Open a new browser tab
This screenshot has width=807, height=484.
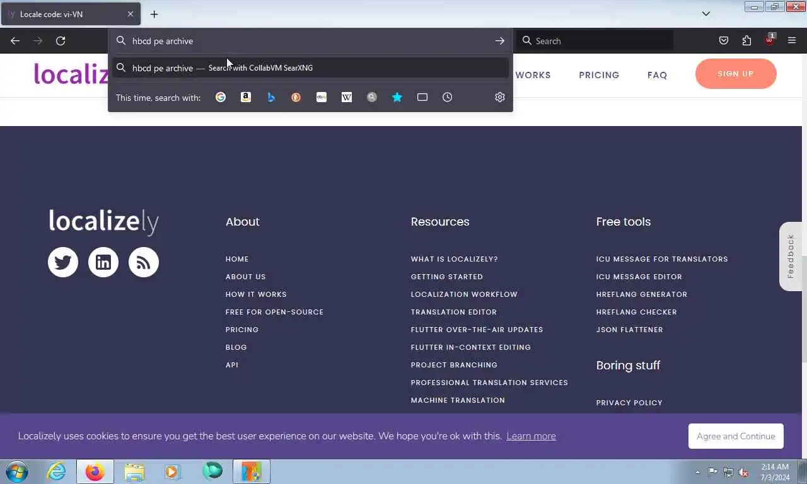154,14
